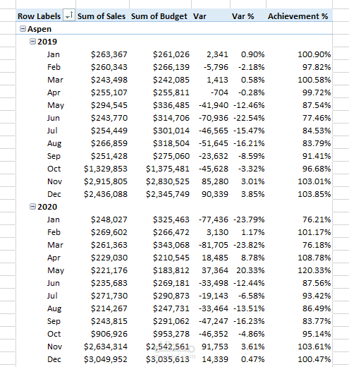
Task: Click Var % cell -0.28%
Action: (x=251, y=92)
